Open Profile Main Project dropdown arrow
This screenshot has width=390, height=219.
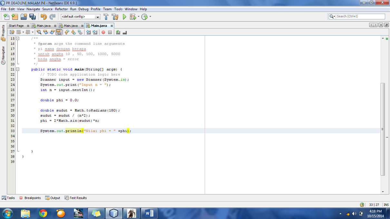pyautogui.click(x=150, y=16)
